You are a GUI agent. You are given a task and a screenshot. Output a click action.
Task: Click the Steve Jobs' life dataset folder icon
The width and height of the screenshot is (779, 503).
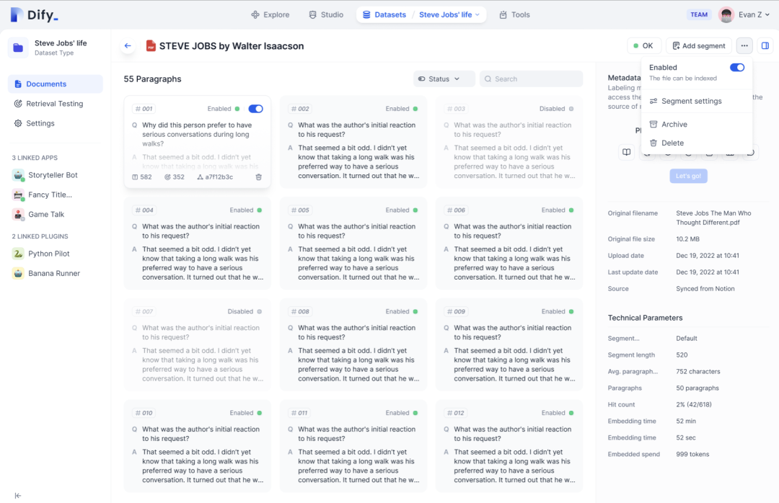[x=19, y=48]
